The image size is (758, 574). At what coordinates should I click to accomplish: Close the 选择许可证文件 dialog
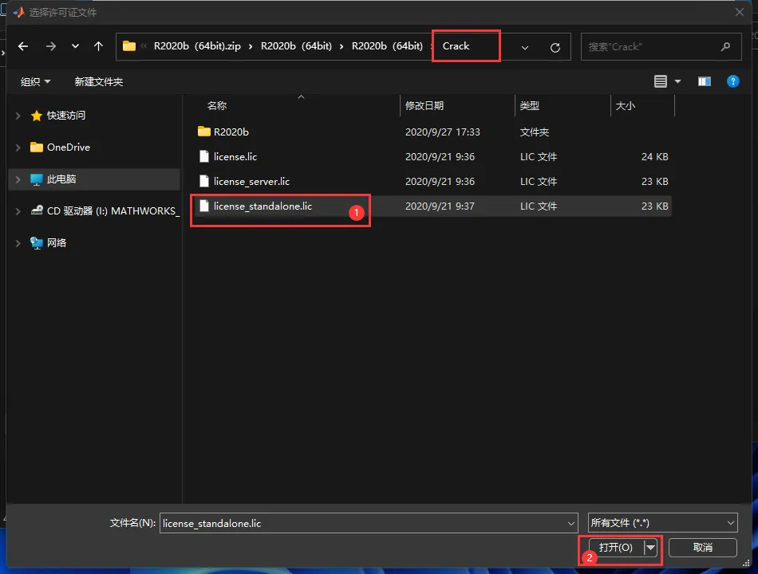point(740,12)
